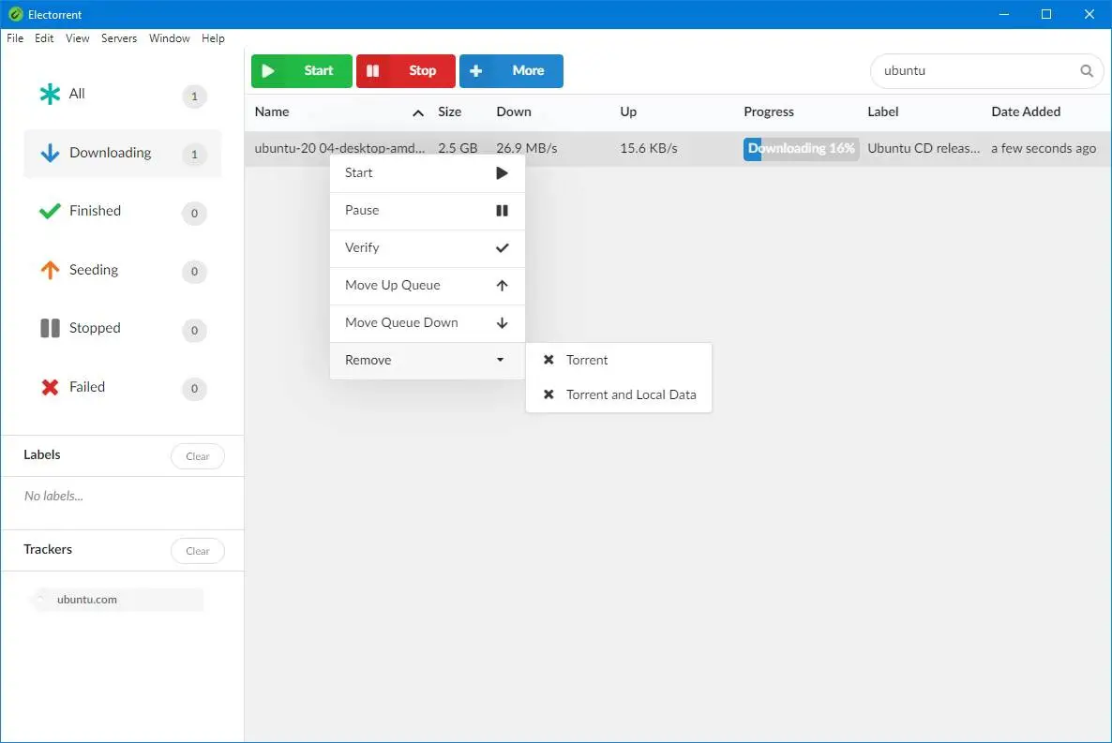Click the play triangle icon beside Start in context menu

tap(503, 173)
